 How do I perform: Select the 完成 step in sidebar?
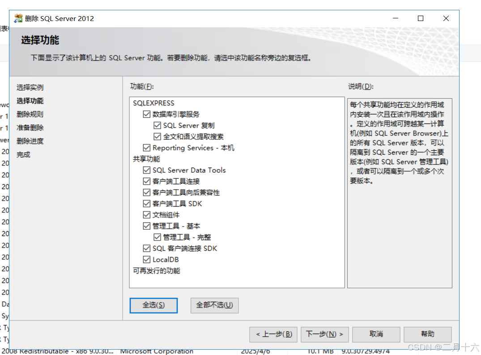coord(23,155)
